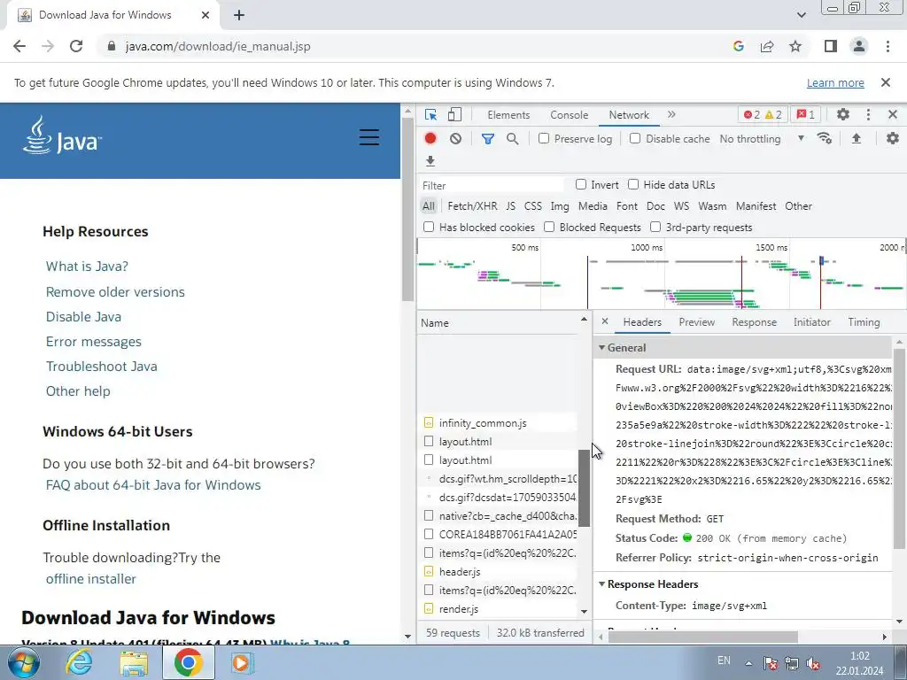Open DevTools main settings gear
This screenshot has height=680, width=907.
coord(843,114)
